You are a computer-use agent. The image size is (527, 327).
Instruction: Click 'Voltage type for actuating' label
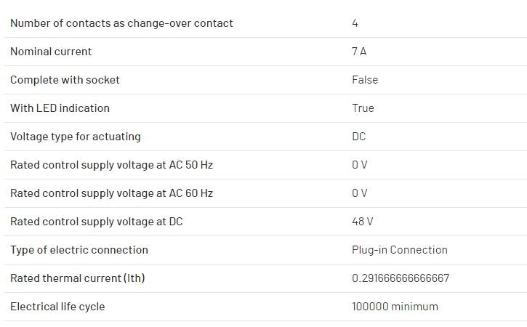76,137
